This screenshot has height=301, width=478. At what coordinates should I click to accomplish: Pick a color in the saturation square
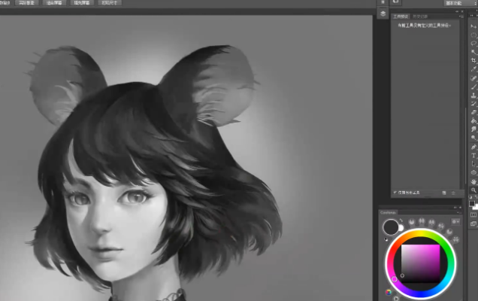(420, 263)
